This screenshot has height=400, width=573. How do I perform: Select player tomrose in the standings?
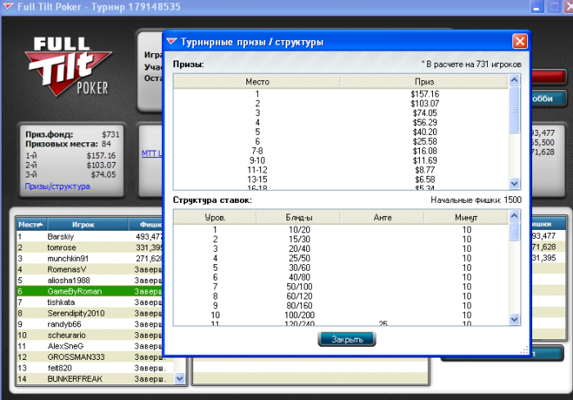(89, 247)
